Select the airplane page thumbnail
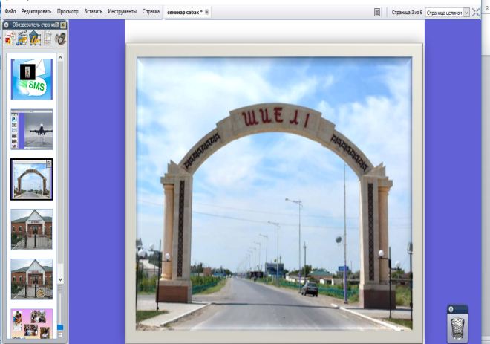490x344 pixels. (x=32, y=129)
